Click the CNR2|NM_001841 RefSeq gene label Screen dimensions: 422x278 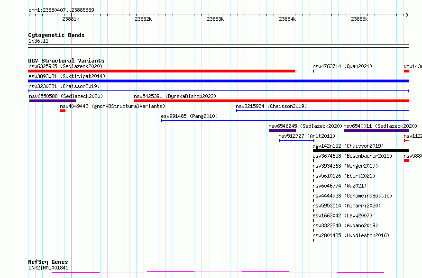pos(48,268)
